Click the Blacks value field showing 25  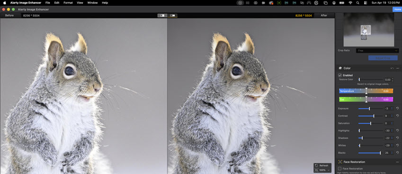point(387,153)
